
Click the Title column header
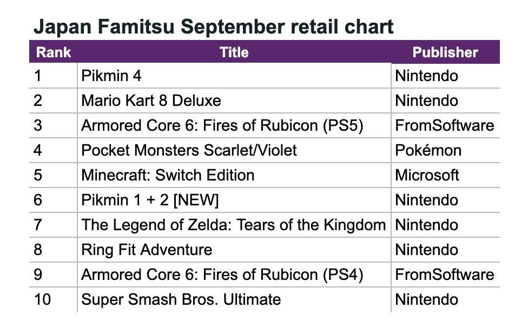[234, 52]
